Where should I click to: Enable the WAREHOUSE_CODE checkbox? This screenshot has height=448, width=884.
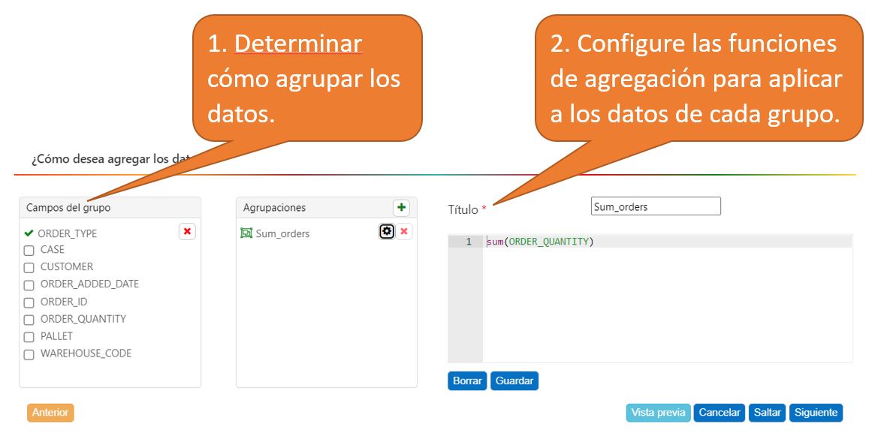[29, 354]
